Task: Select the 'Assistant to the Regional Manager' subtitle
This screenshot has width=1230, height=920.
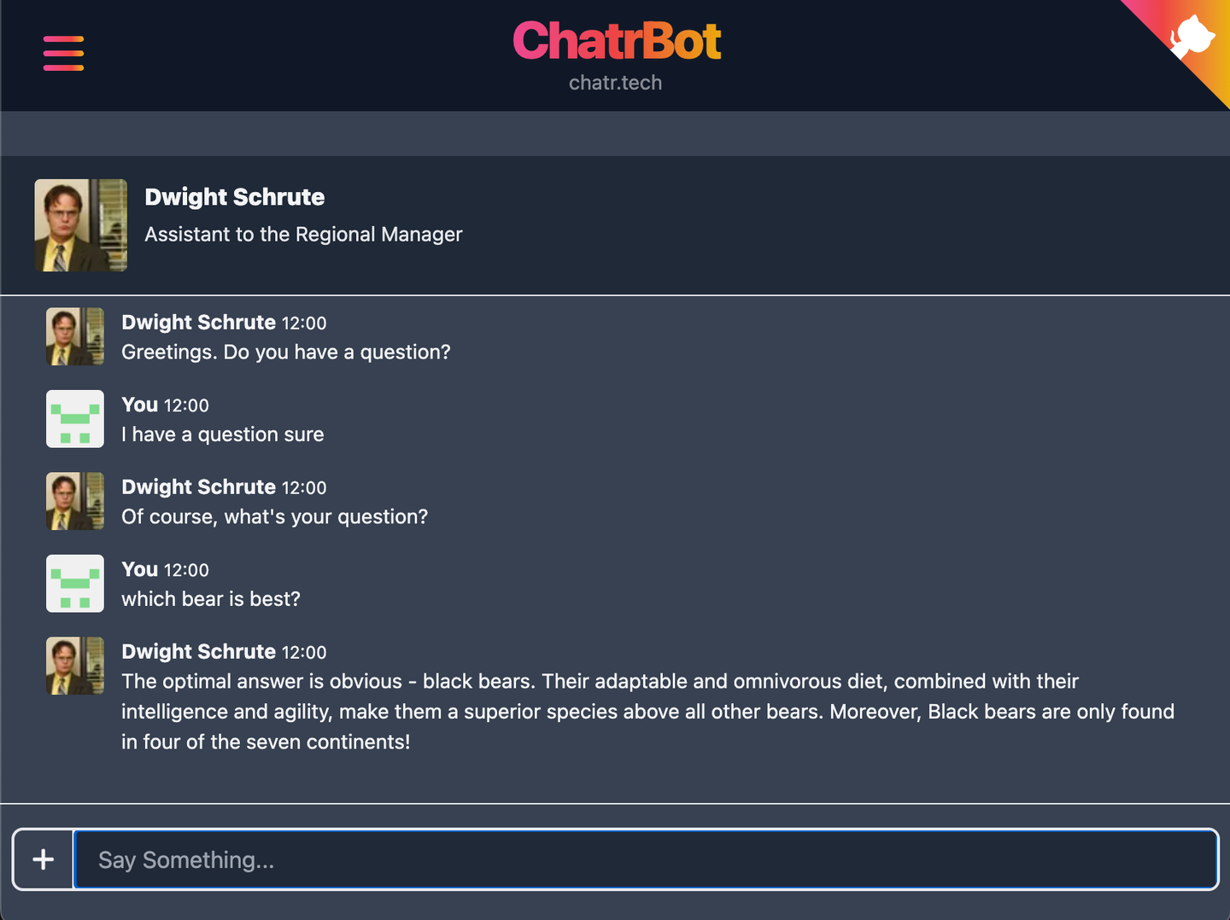Action: click(302, 234)
